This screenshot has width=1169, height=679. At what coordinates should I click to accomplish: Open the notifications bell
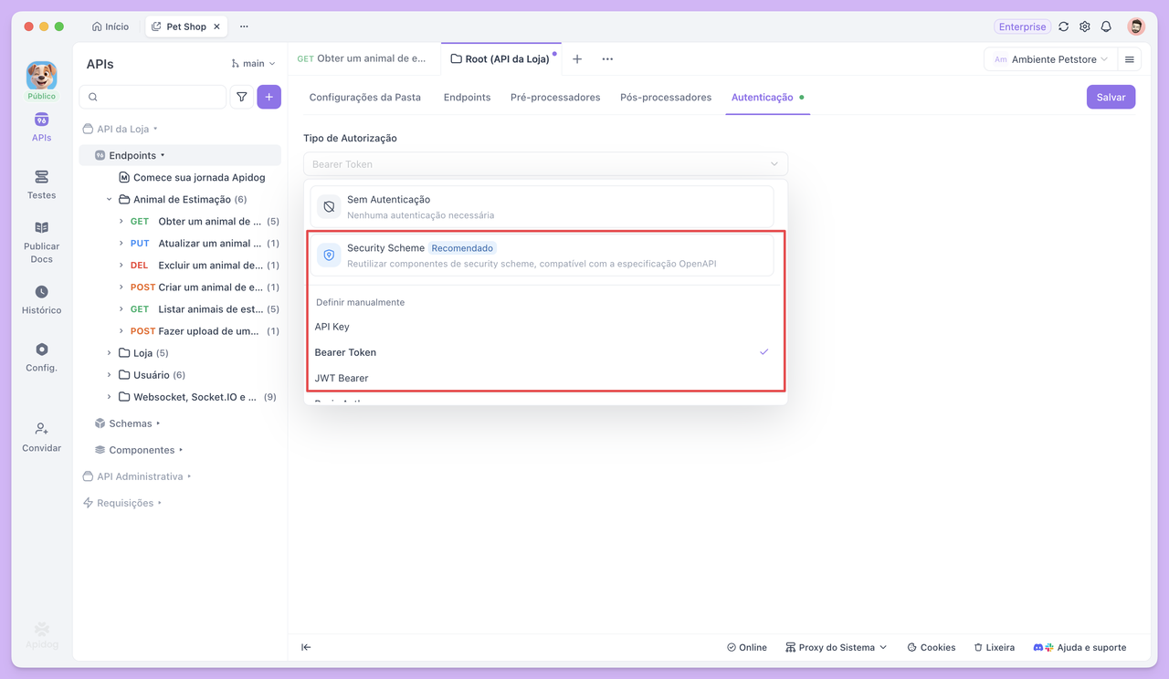[x=1106, y=26]
